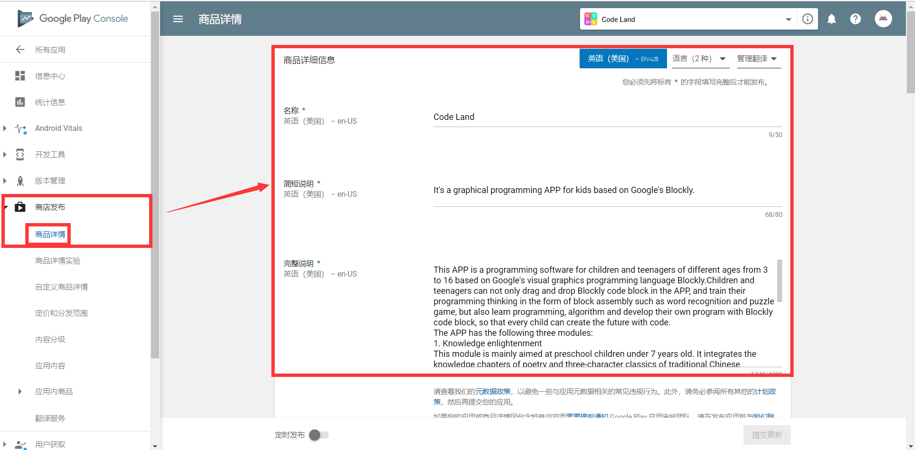The height and width of the screenshot is (450, 915).
Task: Click the 完整说明 text area scrollbar
Action: point(780,281)
